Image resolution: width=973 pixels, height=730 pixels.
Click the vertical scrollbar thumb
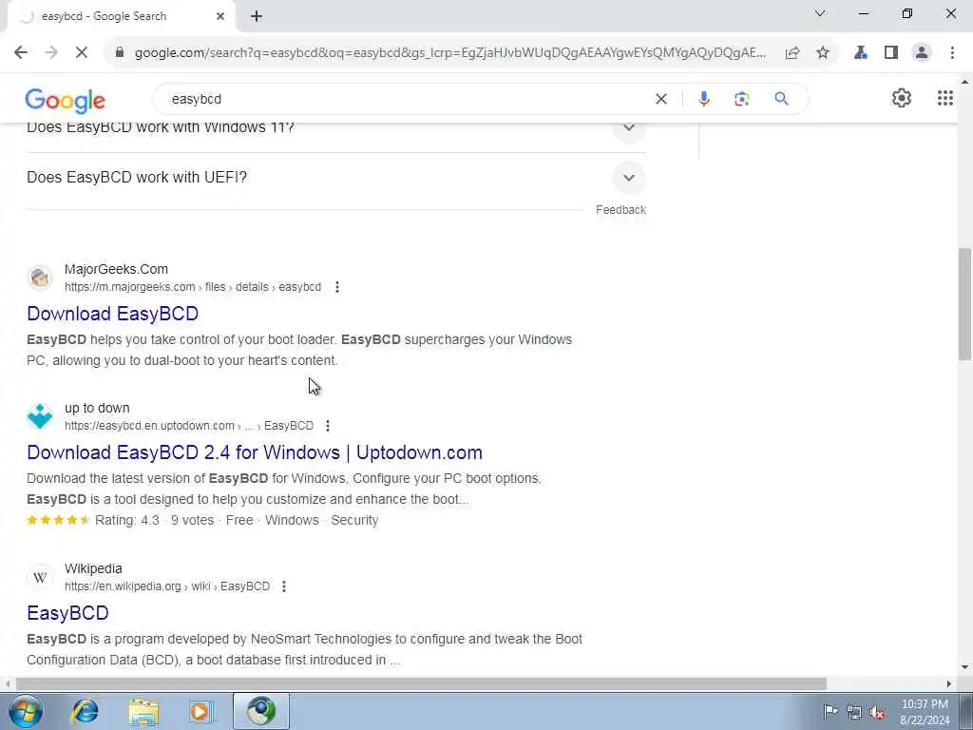[964, 303]
